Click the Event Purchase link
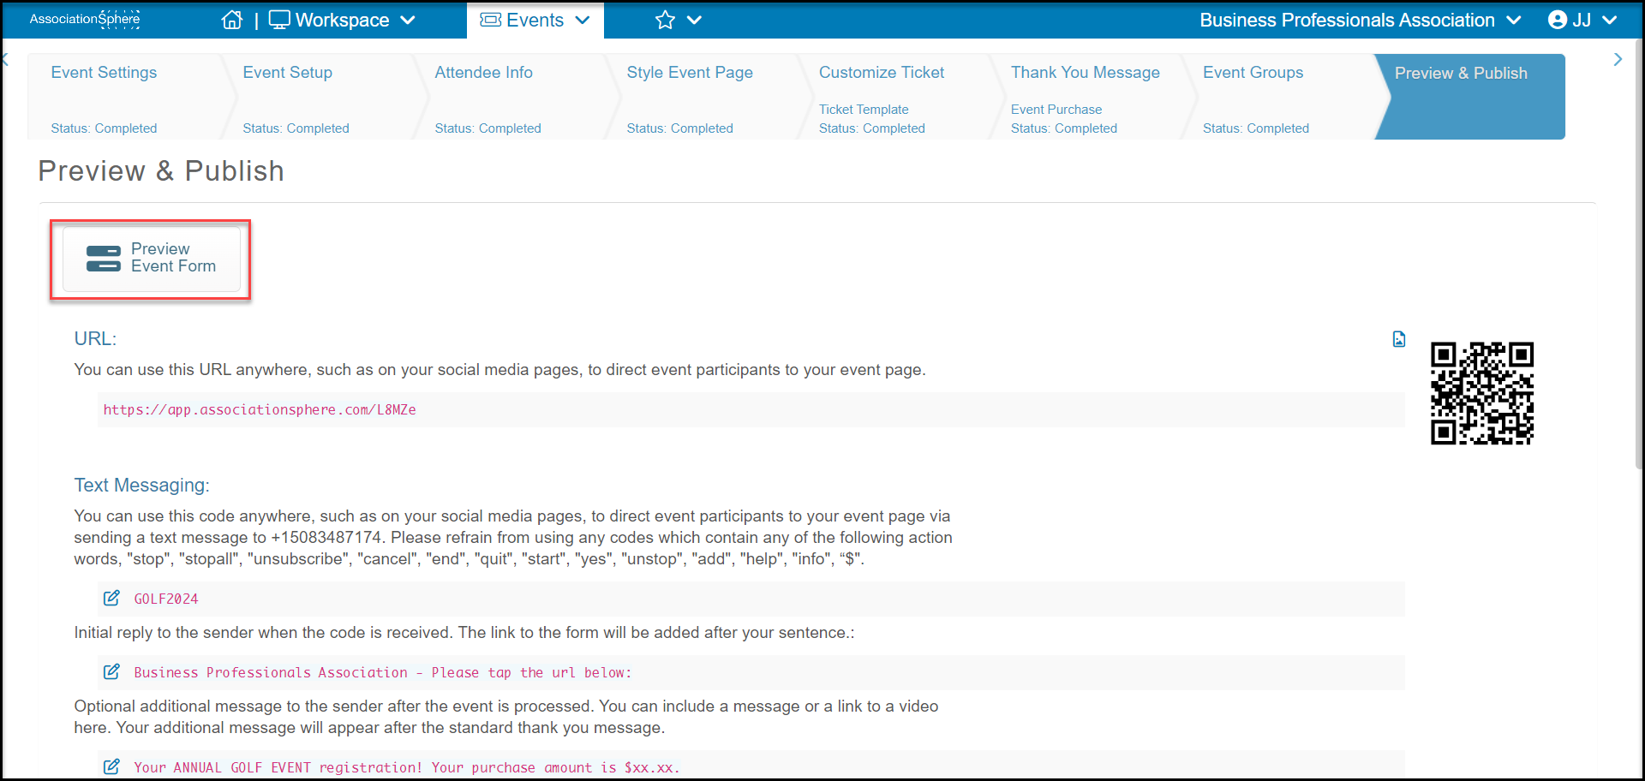Viewport: 1645px width, 781px height. click(x=1056, y=110)
